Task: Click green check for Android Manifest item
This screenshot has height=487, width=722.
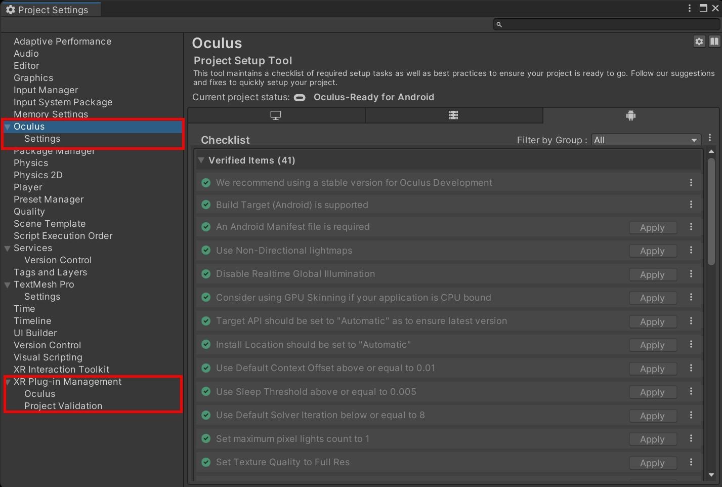Action: tap(206, 227)
